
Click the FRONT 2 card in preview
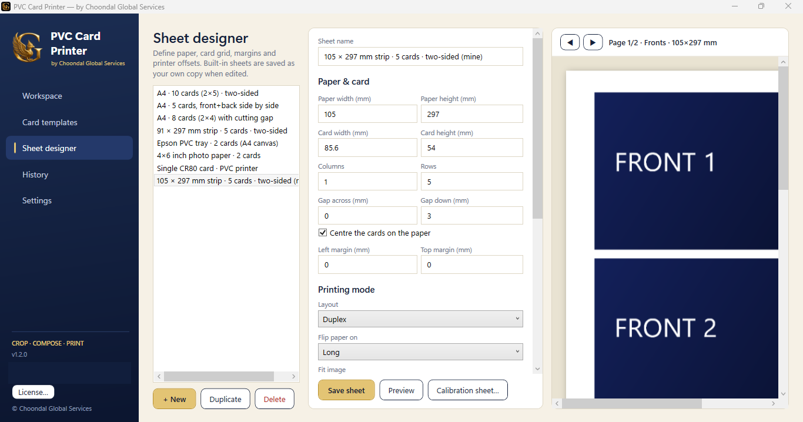(x=686, y=329)
